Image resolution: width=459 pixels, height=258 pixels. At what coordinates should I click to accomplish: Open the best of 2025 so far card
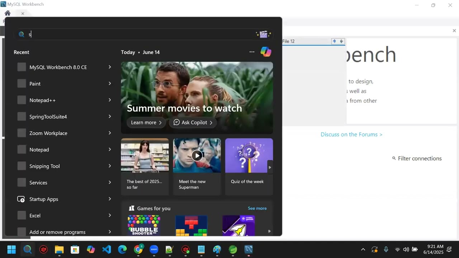tap(145, 167)
